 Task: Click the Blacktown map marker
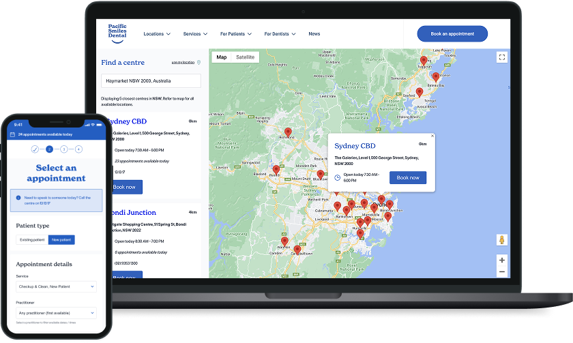pos(321,175)
